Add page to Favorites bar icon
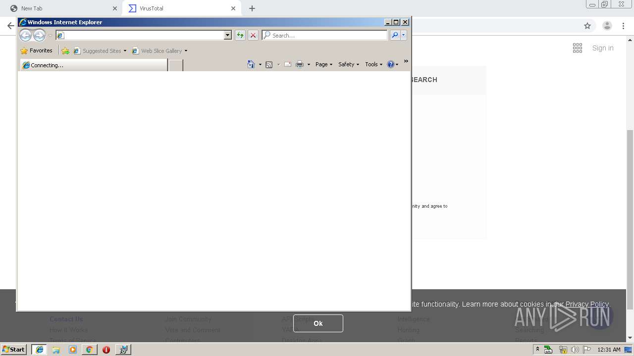Image resolution: width=634 pixels, height=356 pixels. 65,50
